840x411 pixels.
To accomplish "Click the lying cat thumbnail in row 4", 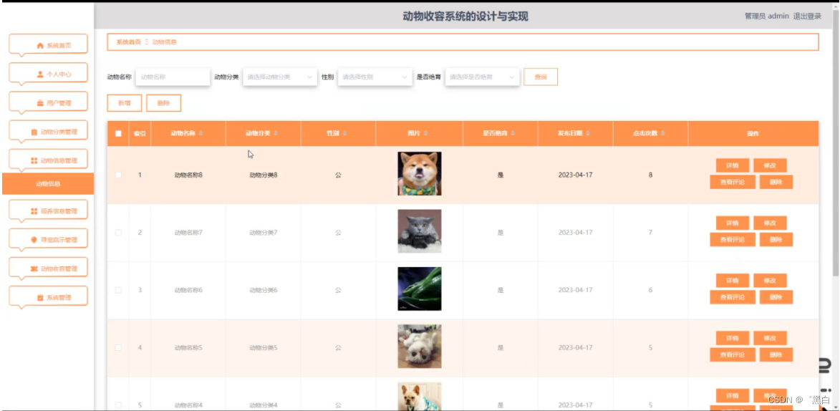I will click(x=420, y=346).
